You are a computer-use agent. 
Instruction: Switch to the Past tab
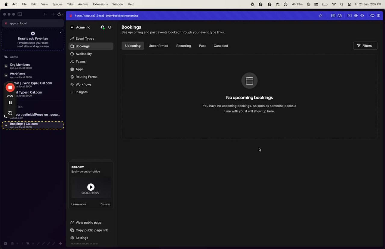(202, 46)
